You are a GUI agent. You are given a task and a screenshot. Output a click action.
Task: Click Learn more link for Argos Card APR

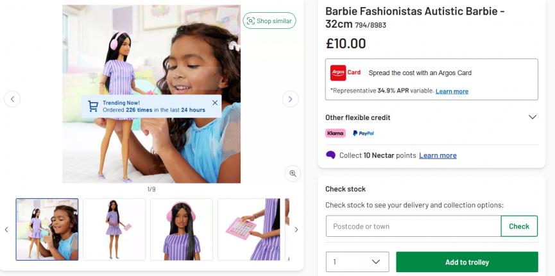(x=452, y=91)
